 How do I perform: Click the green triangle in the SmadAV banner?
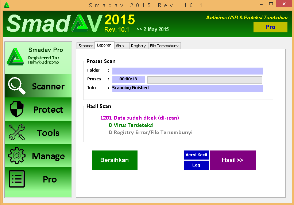coord(80,23)
